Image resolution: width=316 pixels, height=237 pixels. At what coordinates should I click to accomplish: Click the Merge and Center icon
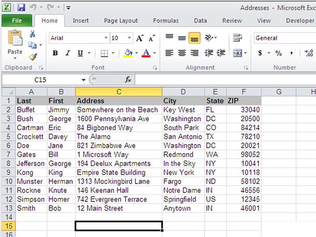coord(237,53)
